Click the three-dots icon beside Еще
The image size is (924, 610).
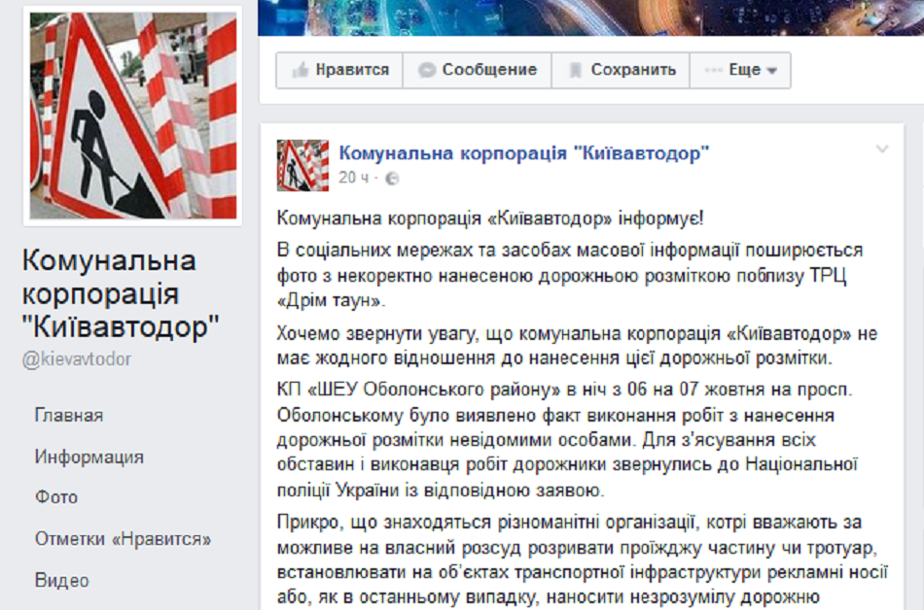tap(713, 70)
